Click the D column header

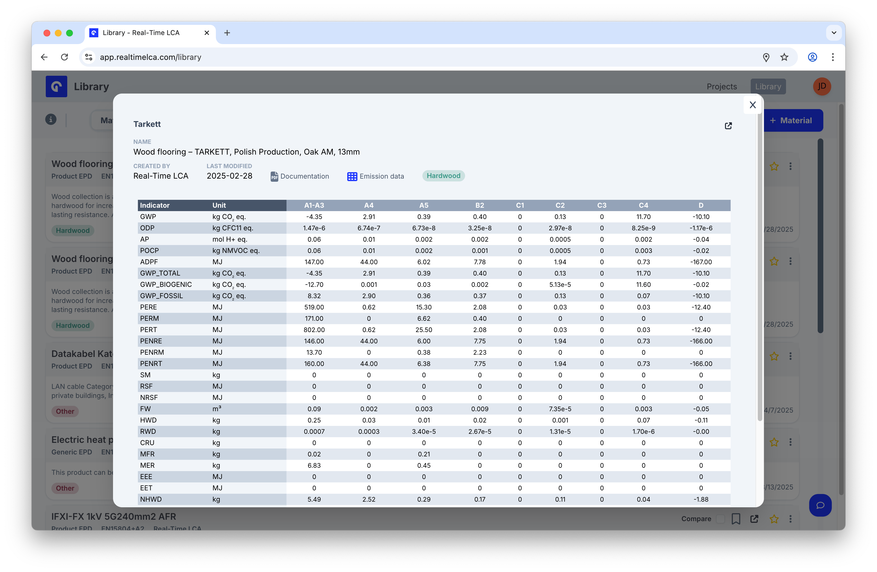point(701,205)
